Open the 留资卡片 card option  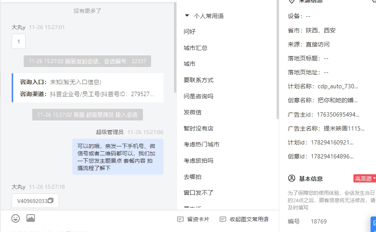193,219
